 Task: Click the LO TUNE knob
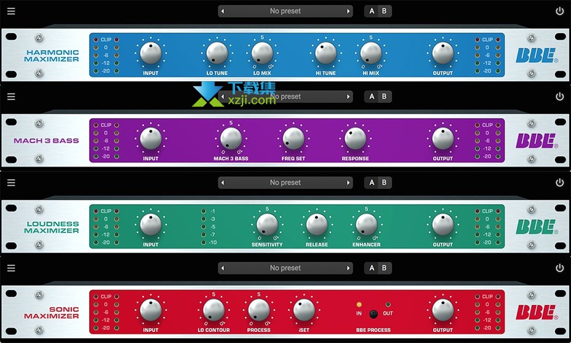217,53
